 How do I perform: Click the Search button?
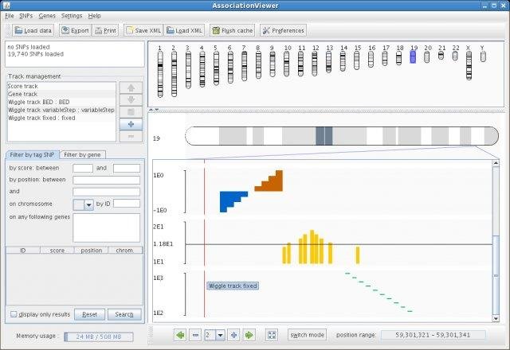tap(124, 314)
